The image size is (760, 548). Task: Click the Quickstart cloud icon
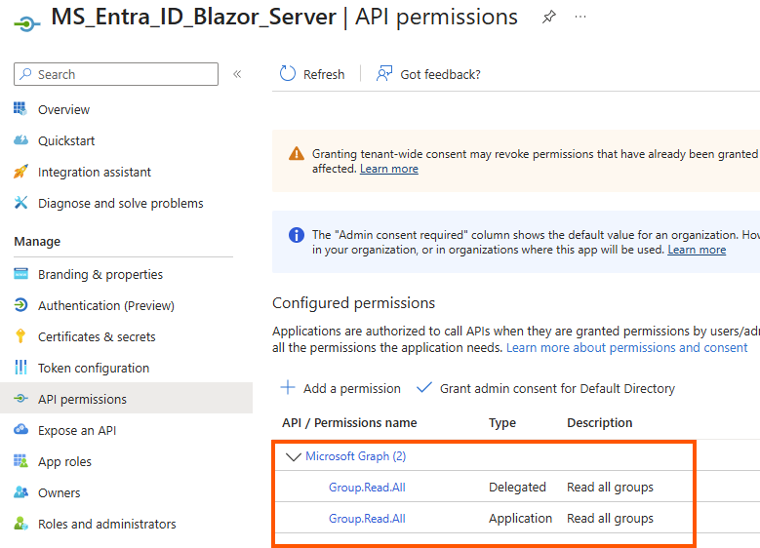coord(20,140)
